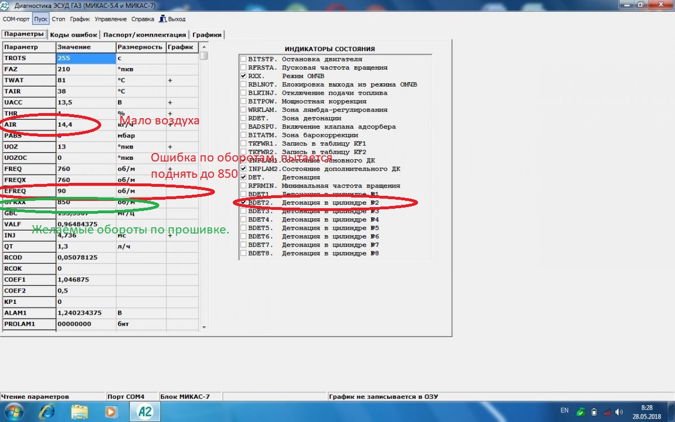Click the parameter table scrollbar thumb
The height and width of the screenshot is (422, 675).
(204, 55)
